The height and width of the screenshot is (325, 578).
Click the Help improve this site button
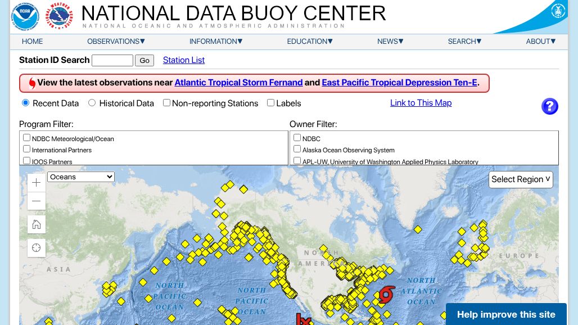pyautogui.click(x=506, y=314)
